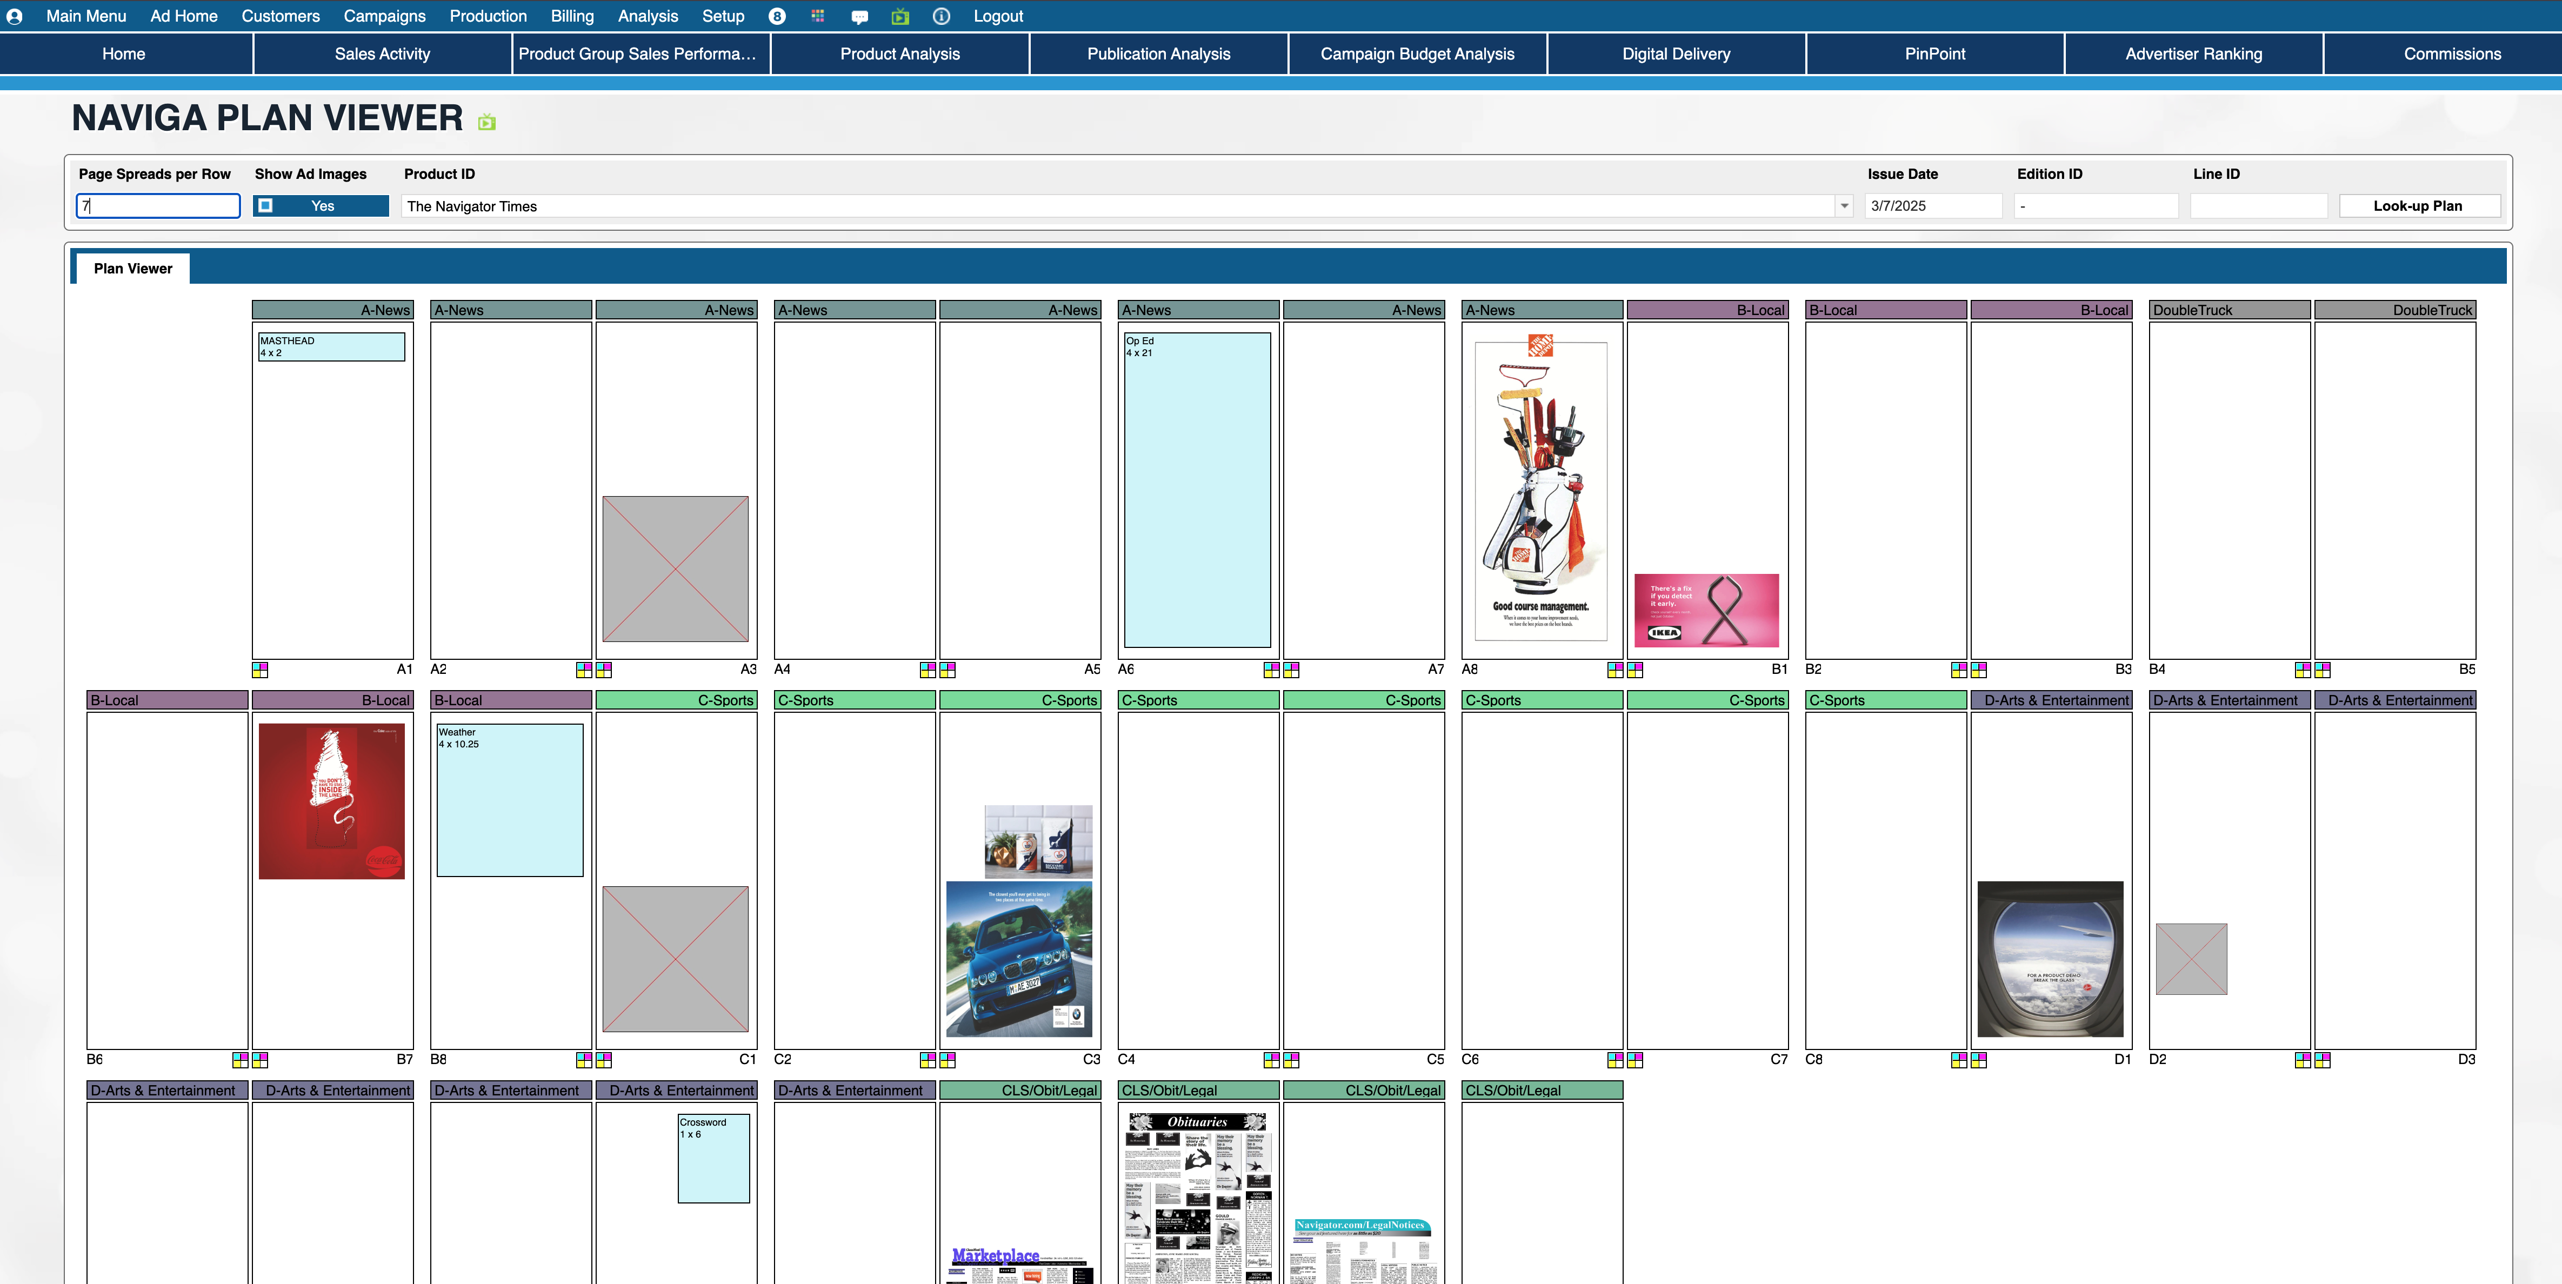
Task: Click the CMYK color icon under page A1
Action: click(259, 670)
